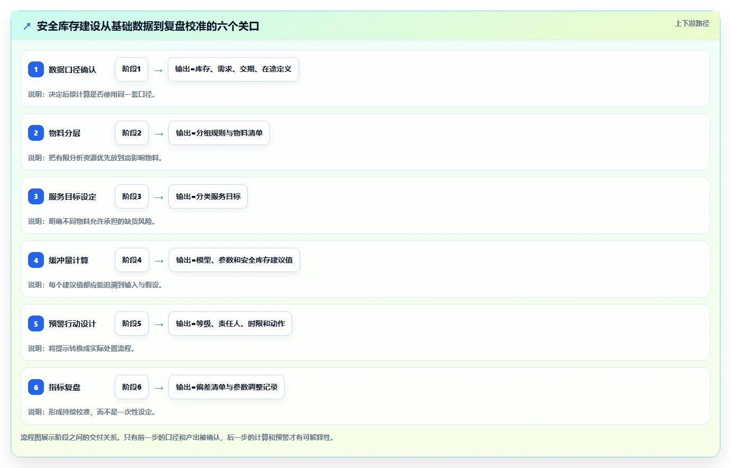Select the 阶段1 chip
The height and width of the screenshot is (468, 731).
131,69
